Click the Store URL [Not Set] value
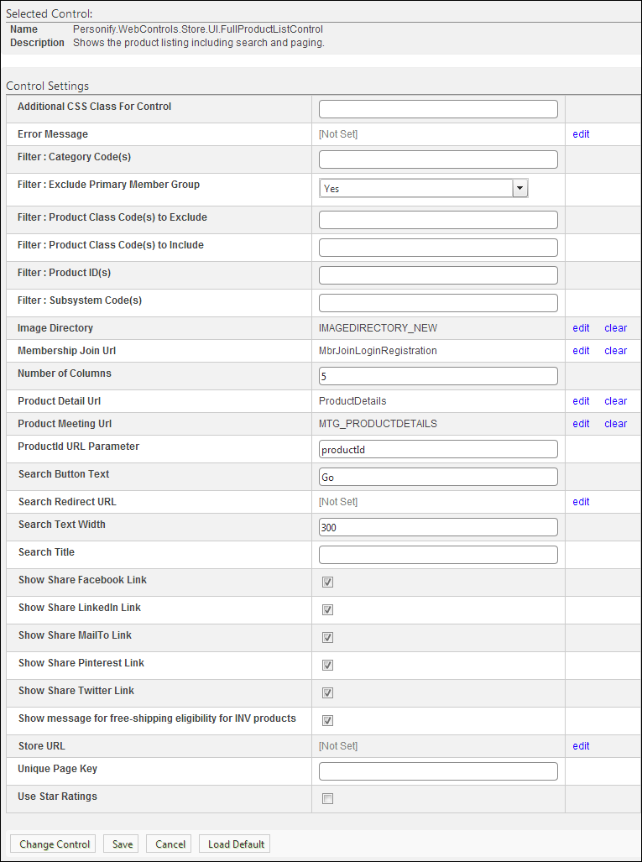 coord(338,746)
